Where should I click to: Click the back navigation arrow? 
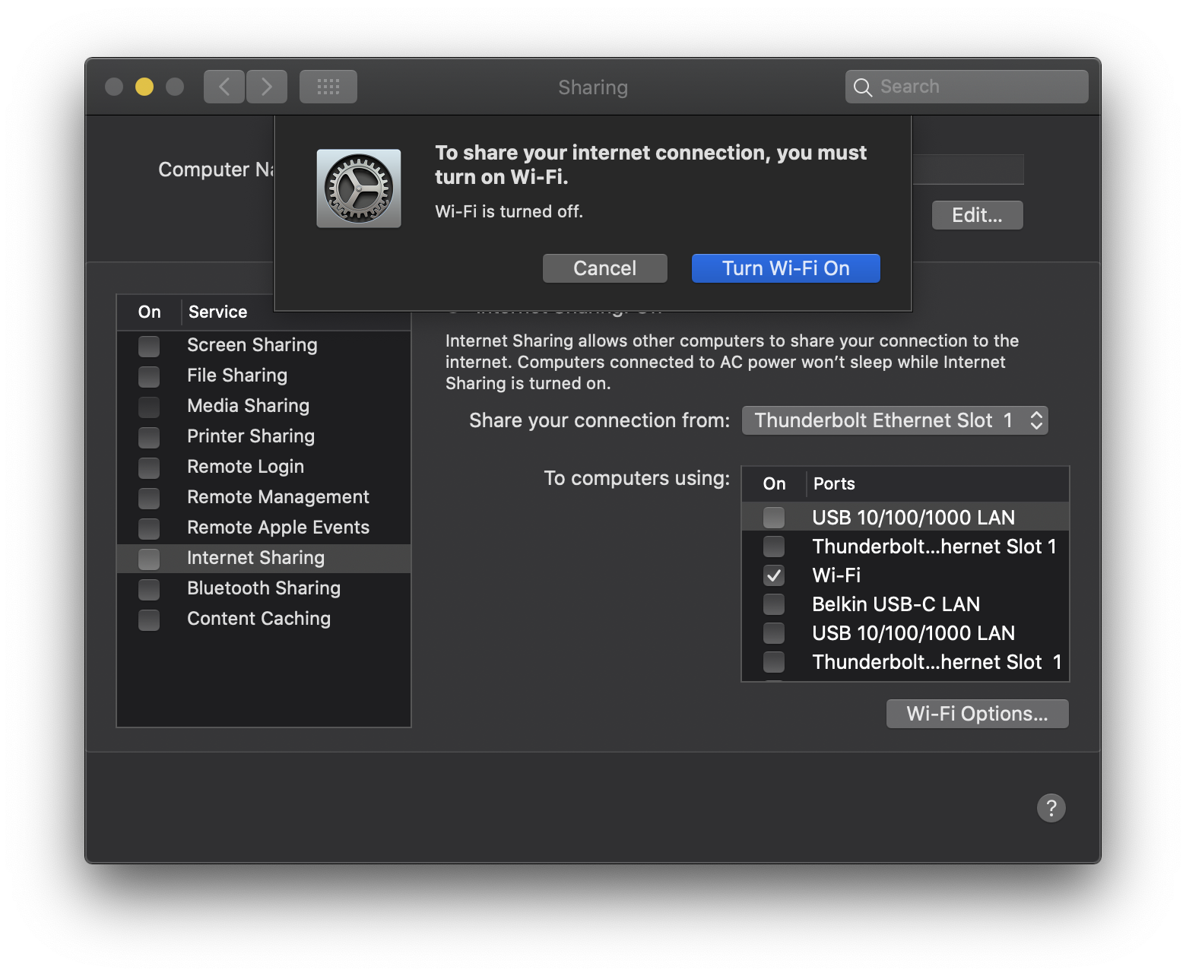coord(224,87)
